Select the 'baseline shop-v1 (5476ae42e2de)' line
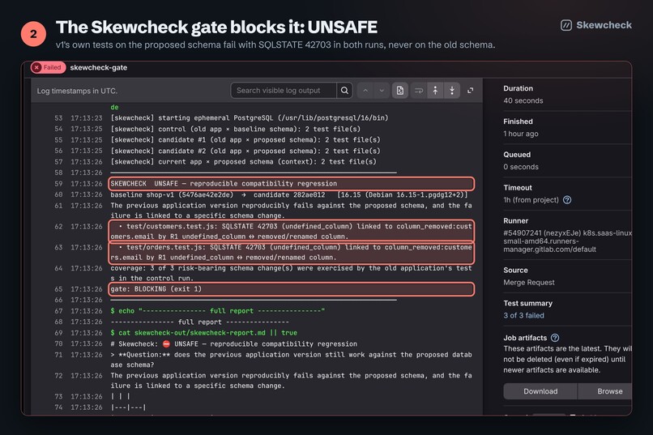Viewport: 653px width, 435px height. (x=289, y=194)
